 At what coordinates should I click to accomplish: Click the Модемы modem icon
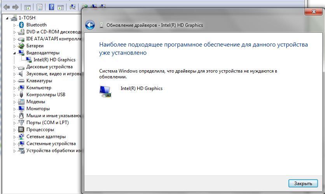[21, 102]
